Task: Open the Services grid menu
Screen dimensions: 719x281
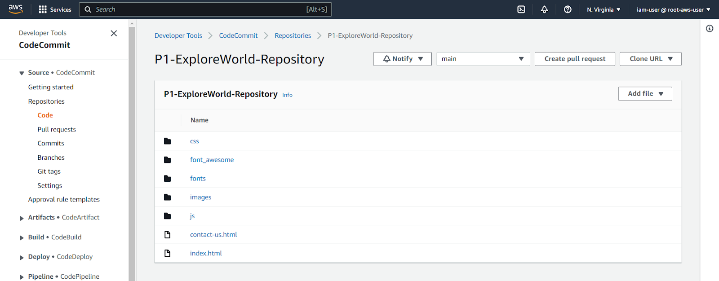Action: point(55,9)
